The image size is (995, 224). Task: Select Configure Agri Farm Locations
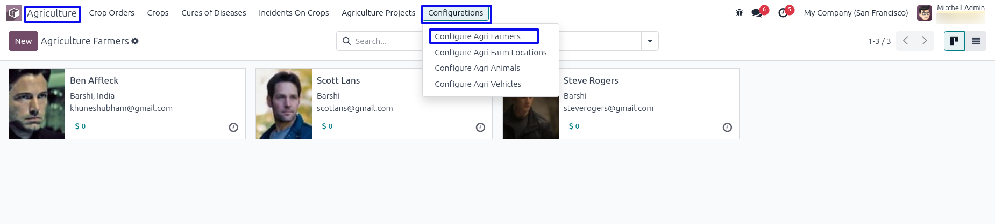[x=491, y=53]
